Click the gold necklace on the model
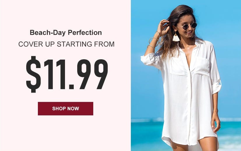241x151 pixels. click(188, 46)
